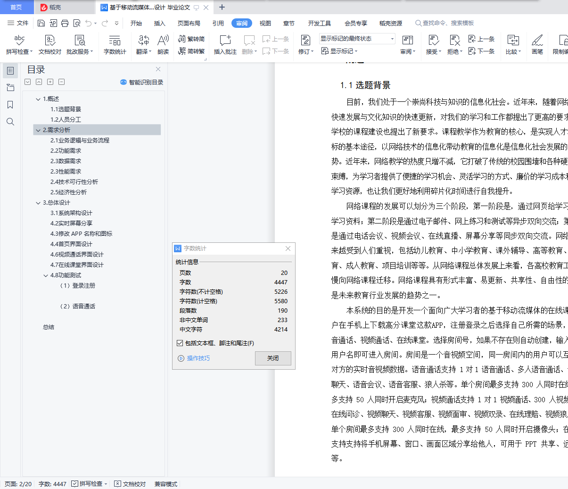Click 关闭 button in word count dialog
Viewport: 568px width, 489px height.
(273, 358)
